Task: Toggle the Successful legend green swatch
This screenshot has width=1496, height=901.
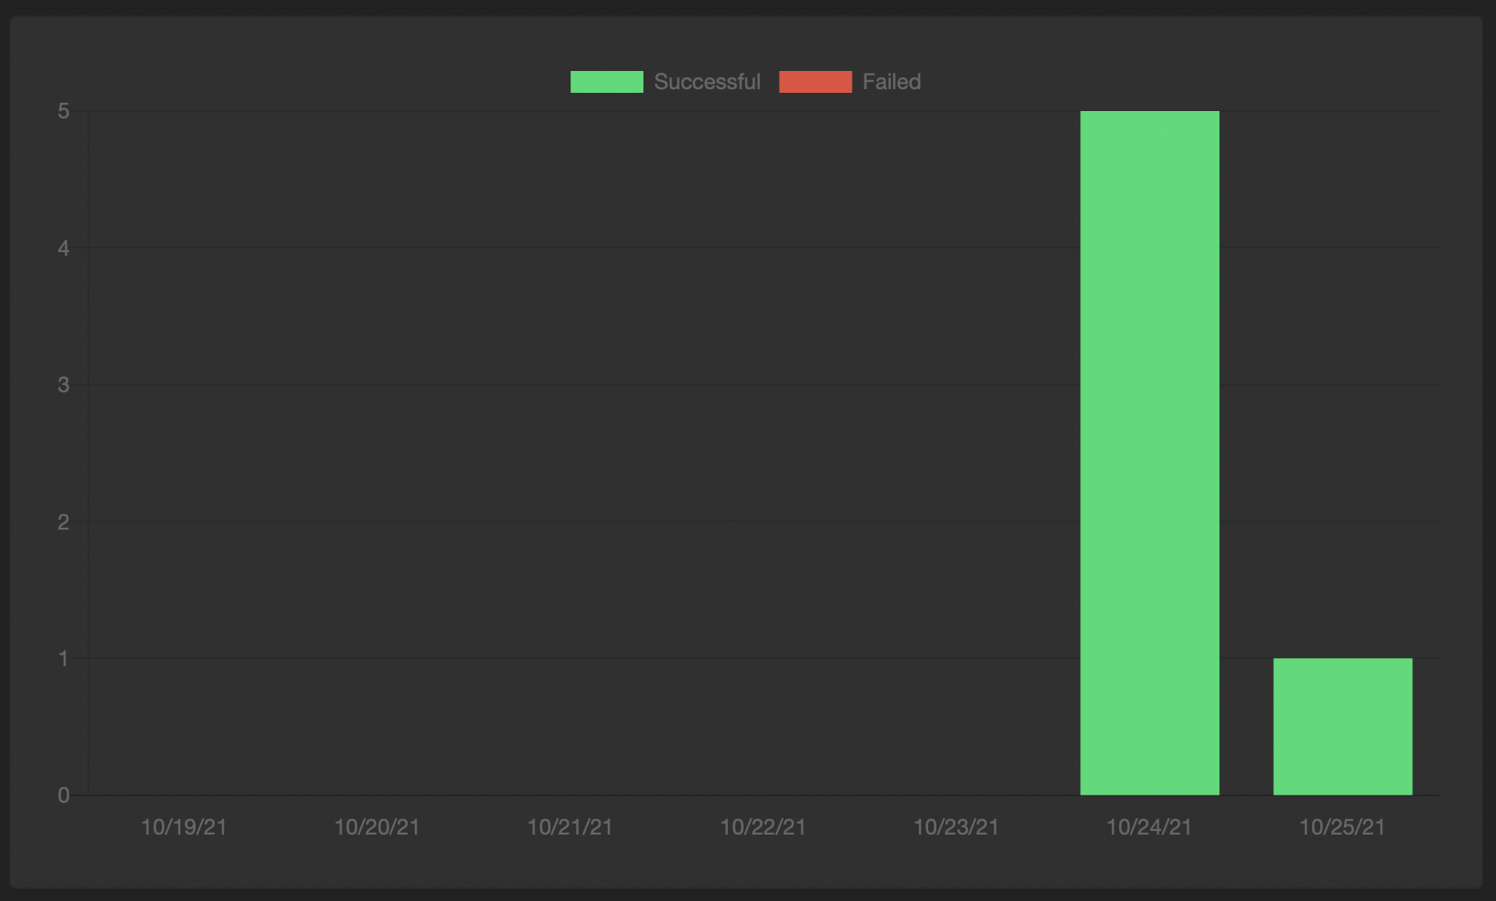Action: click(x=607, y=82)
